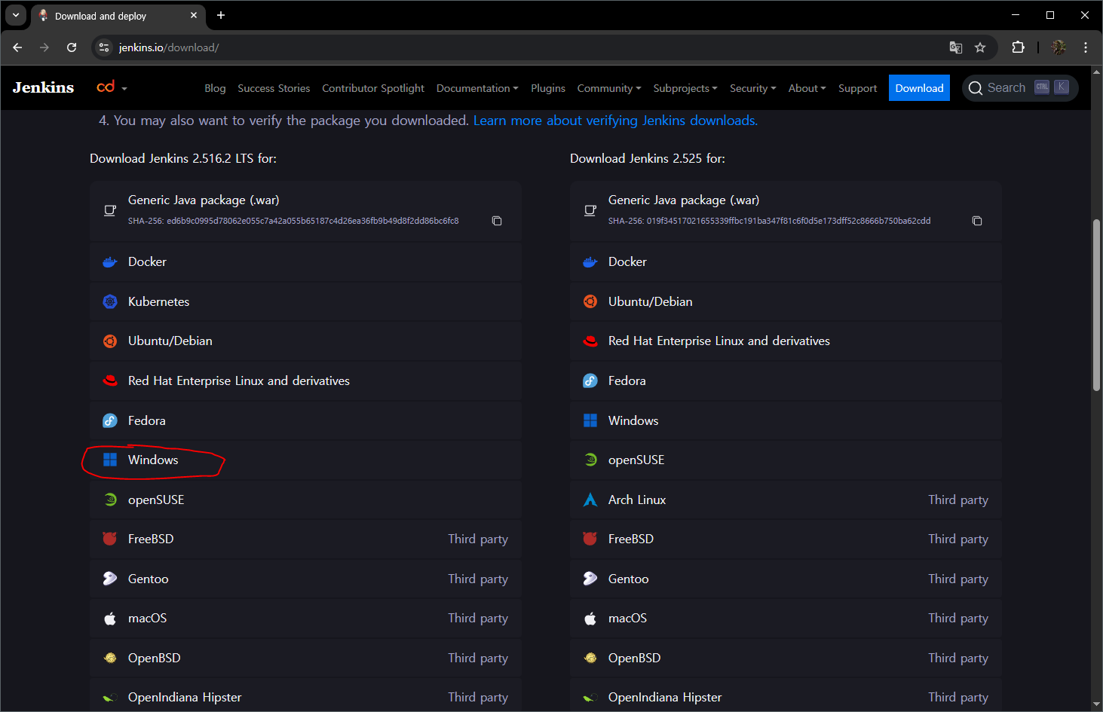Open Kubernetes download for LTS

[x=305, y=301]
